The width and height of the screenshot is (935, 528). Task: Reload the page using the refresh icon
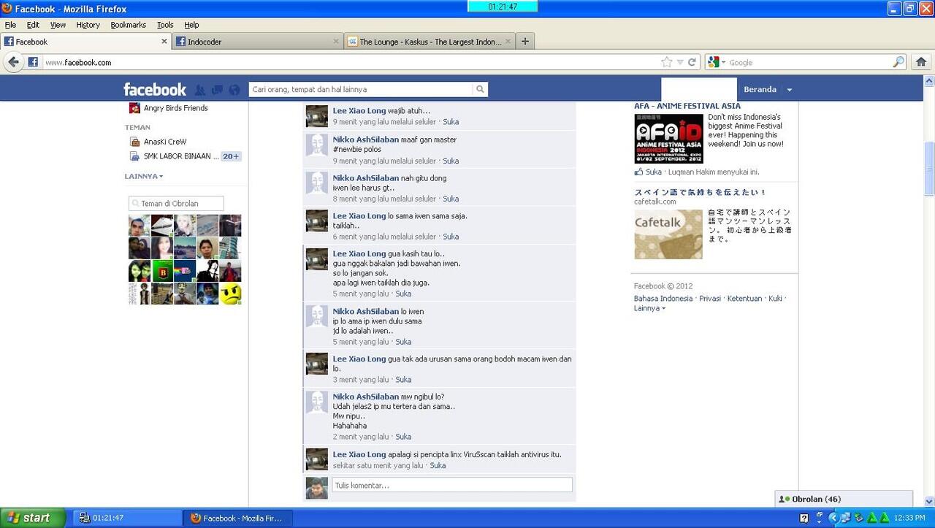coord(692,62)
